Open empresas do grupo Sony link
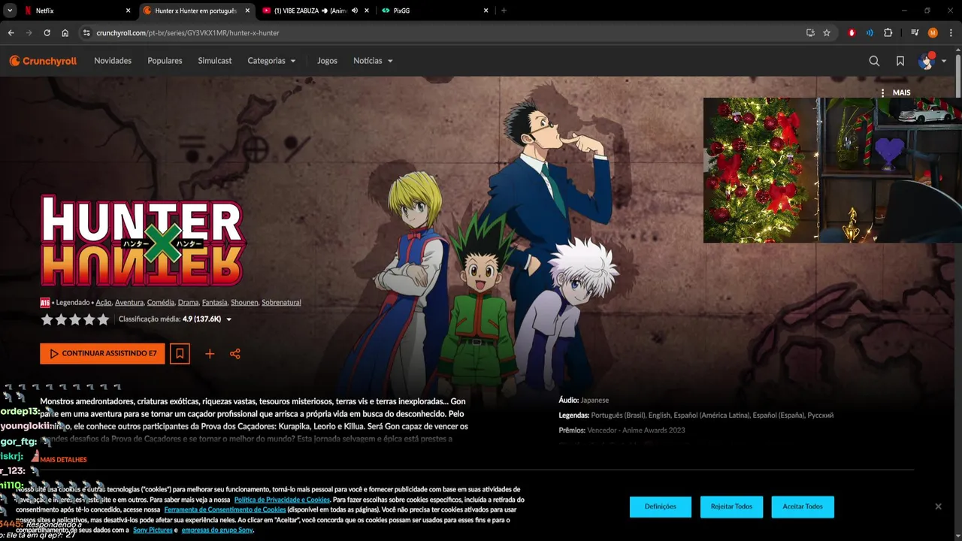Viewport: 962px width, 541px height. [217, 530]
